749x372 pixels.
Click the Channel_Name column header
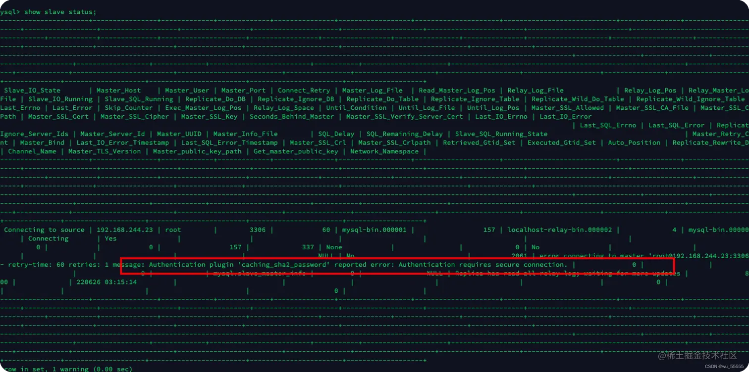click(32, 151)
